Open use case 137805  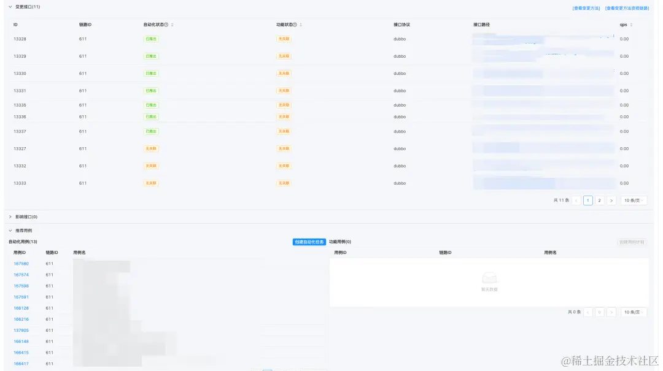21,331
